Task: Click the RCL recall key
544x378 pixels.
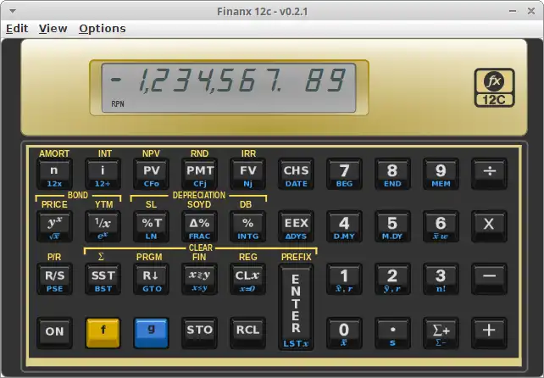Action: tap(247, 332)
